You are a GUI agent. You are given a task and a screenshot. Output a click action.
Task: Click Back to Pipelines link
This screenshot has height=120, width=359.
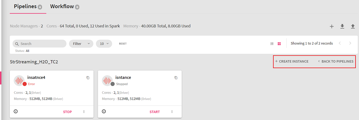click(336, 61)
